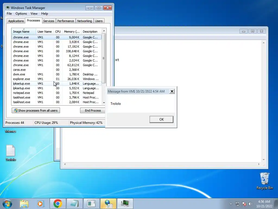Select chrome.exe row using 338,648 K

[57, 51]
